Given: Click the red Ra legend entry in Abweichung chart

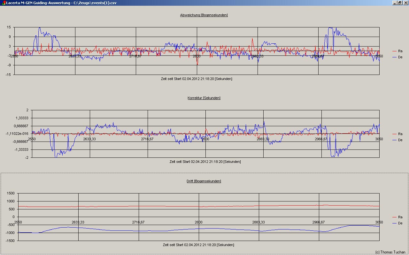Looking at the screenshot, I should [400, 51].
